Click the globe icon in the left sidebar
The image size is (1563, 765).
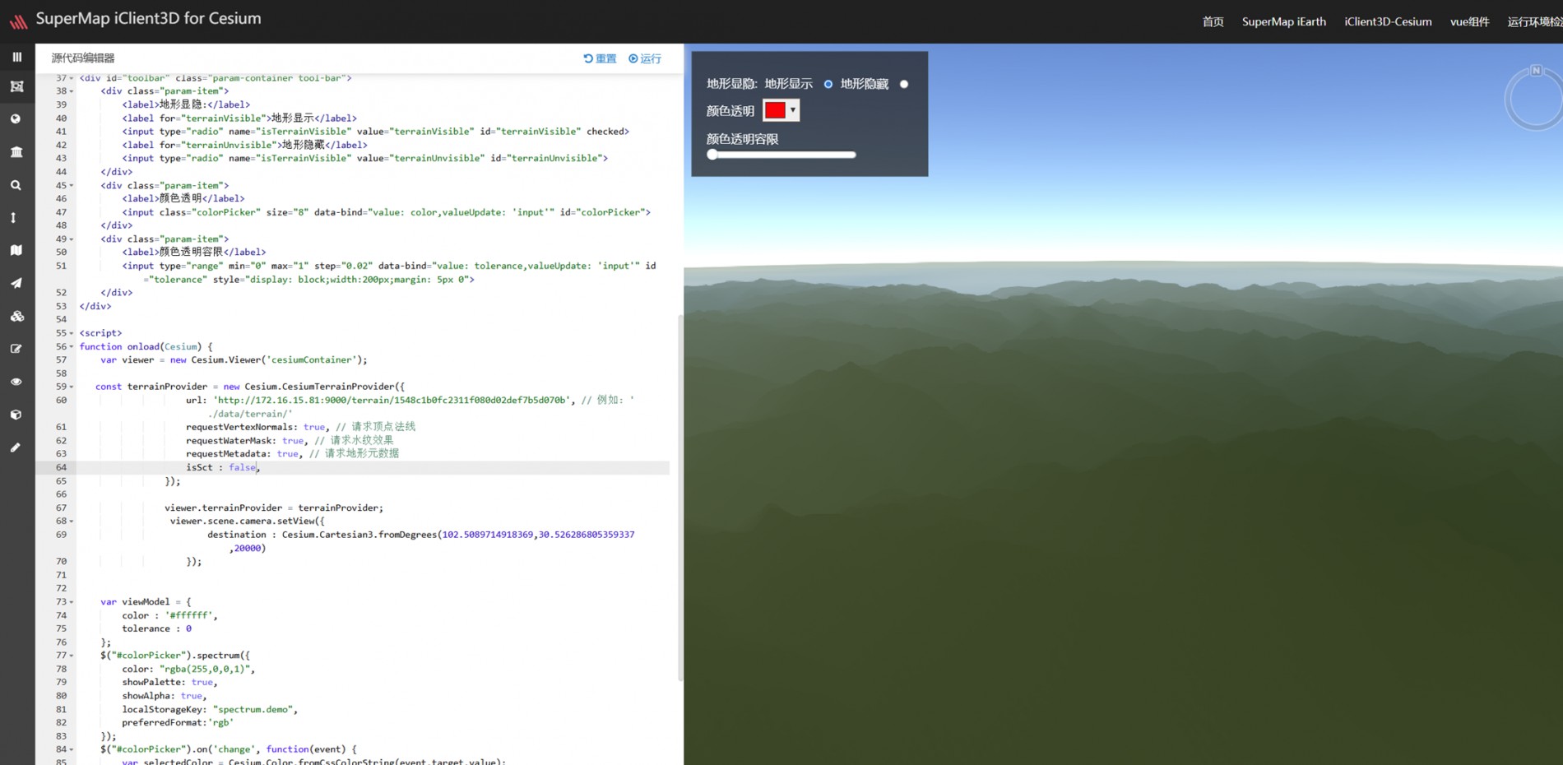(x=16, y=119)
